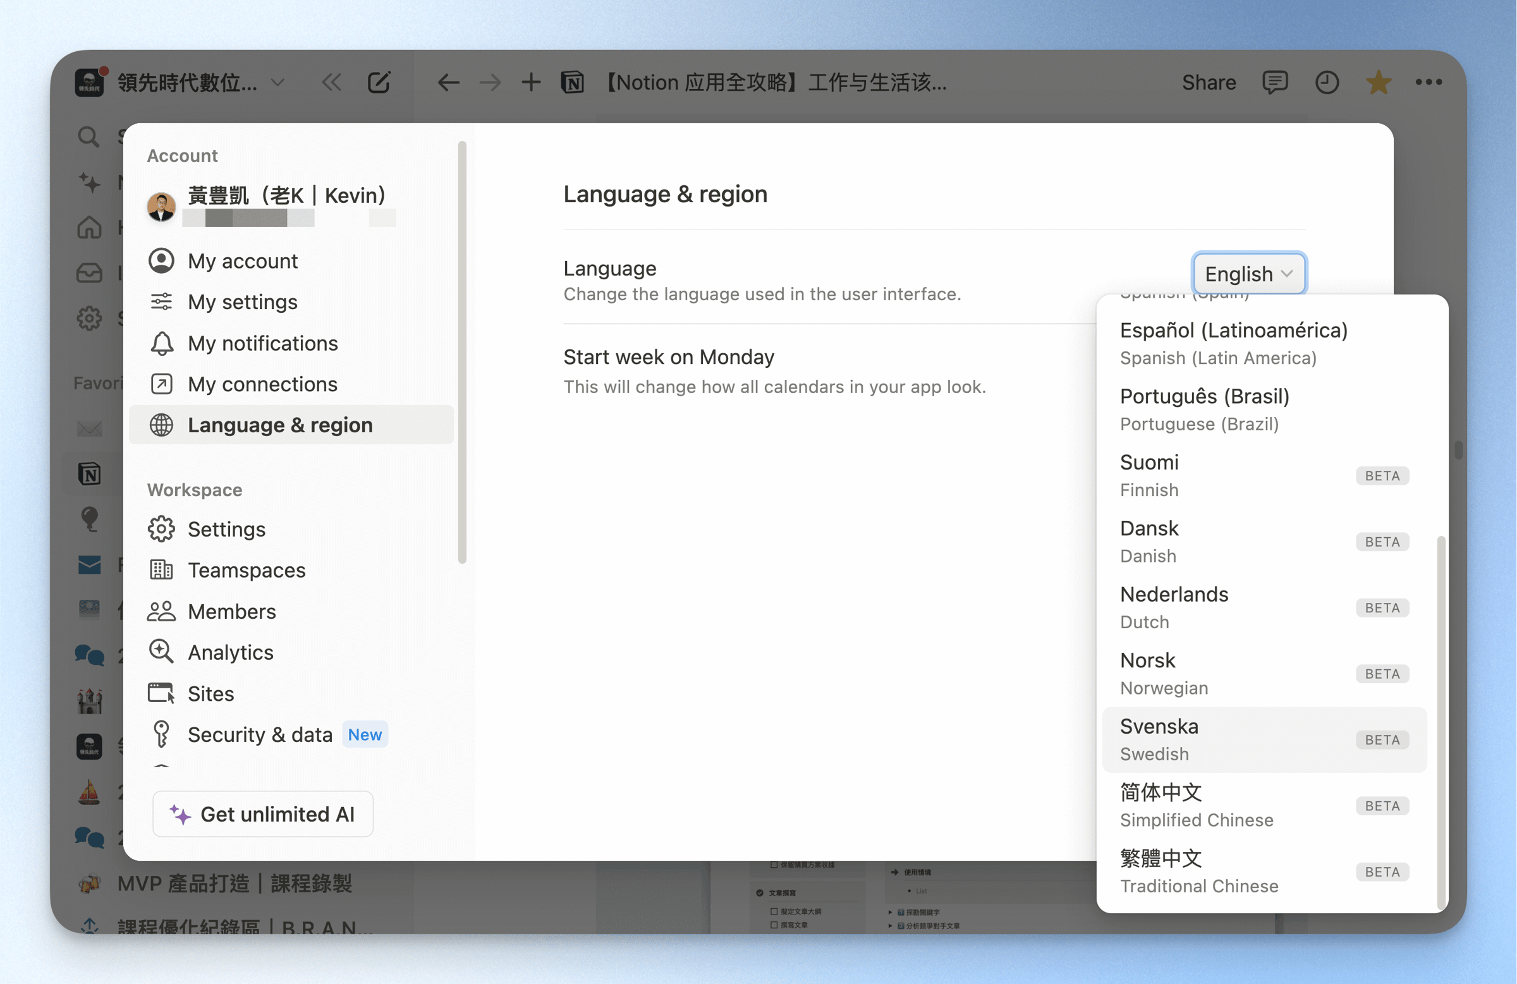Open the English language dropdown
1517x984 pixels.
(1248, 274)
